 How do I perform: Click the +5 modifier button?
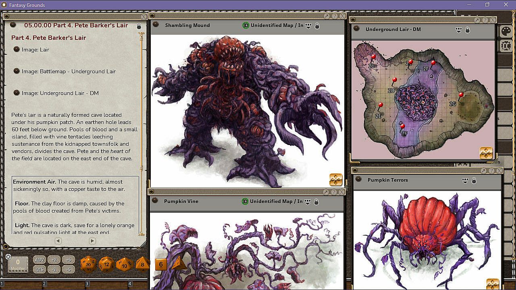click(x=69, y=260)
